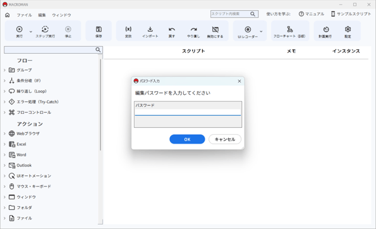Select the Outlook action icon
This screenshot has width=376, height=229.
tap(12, 165)
